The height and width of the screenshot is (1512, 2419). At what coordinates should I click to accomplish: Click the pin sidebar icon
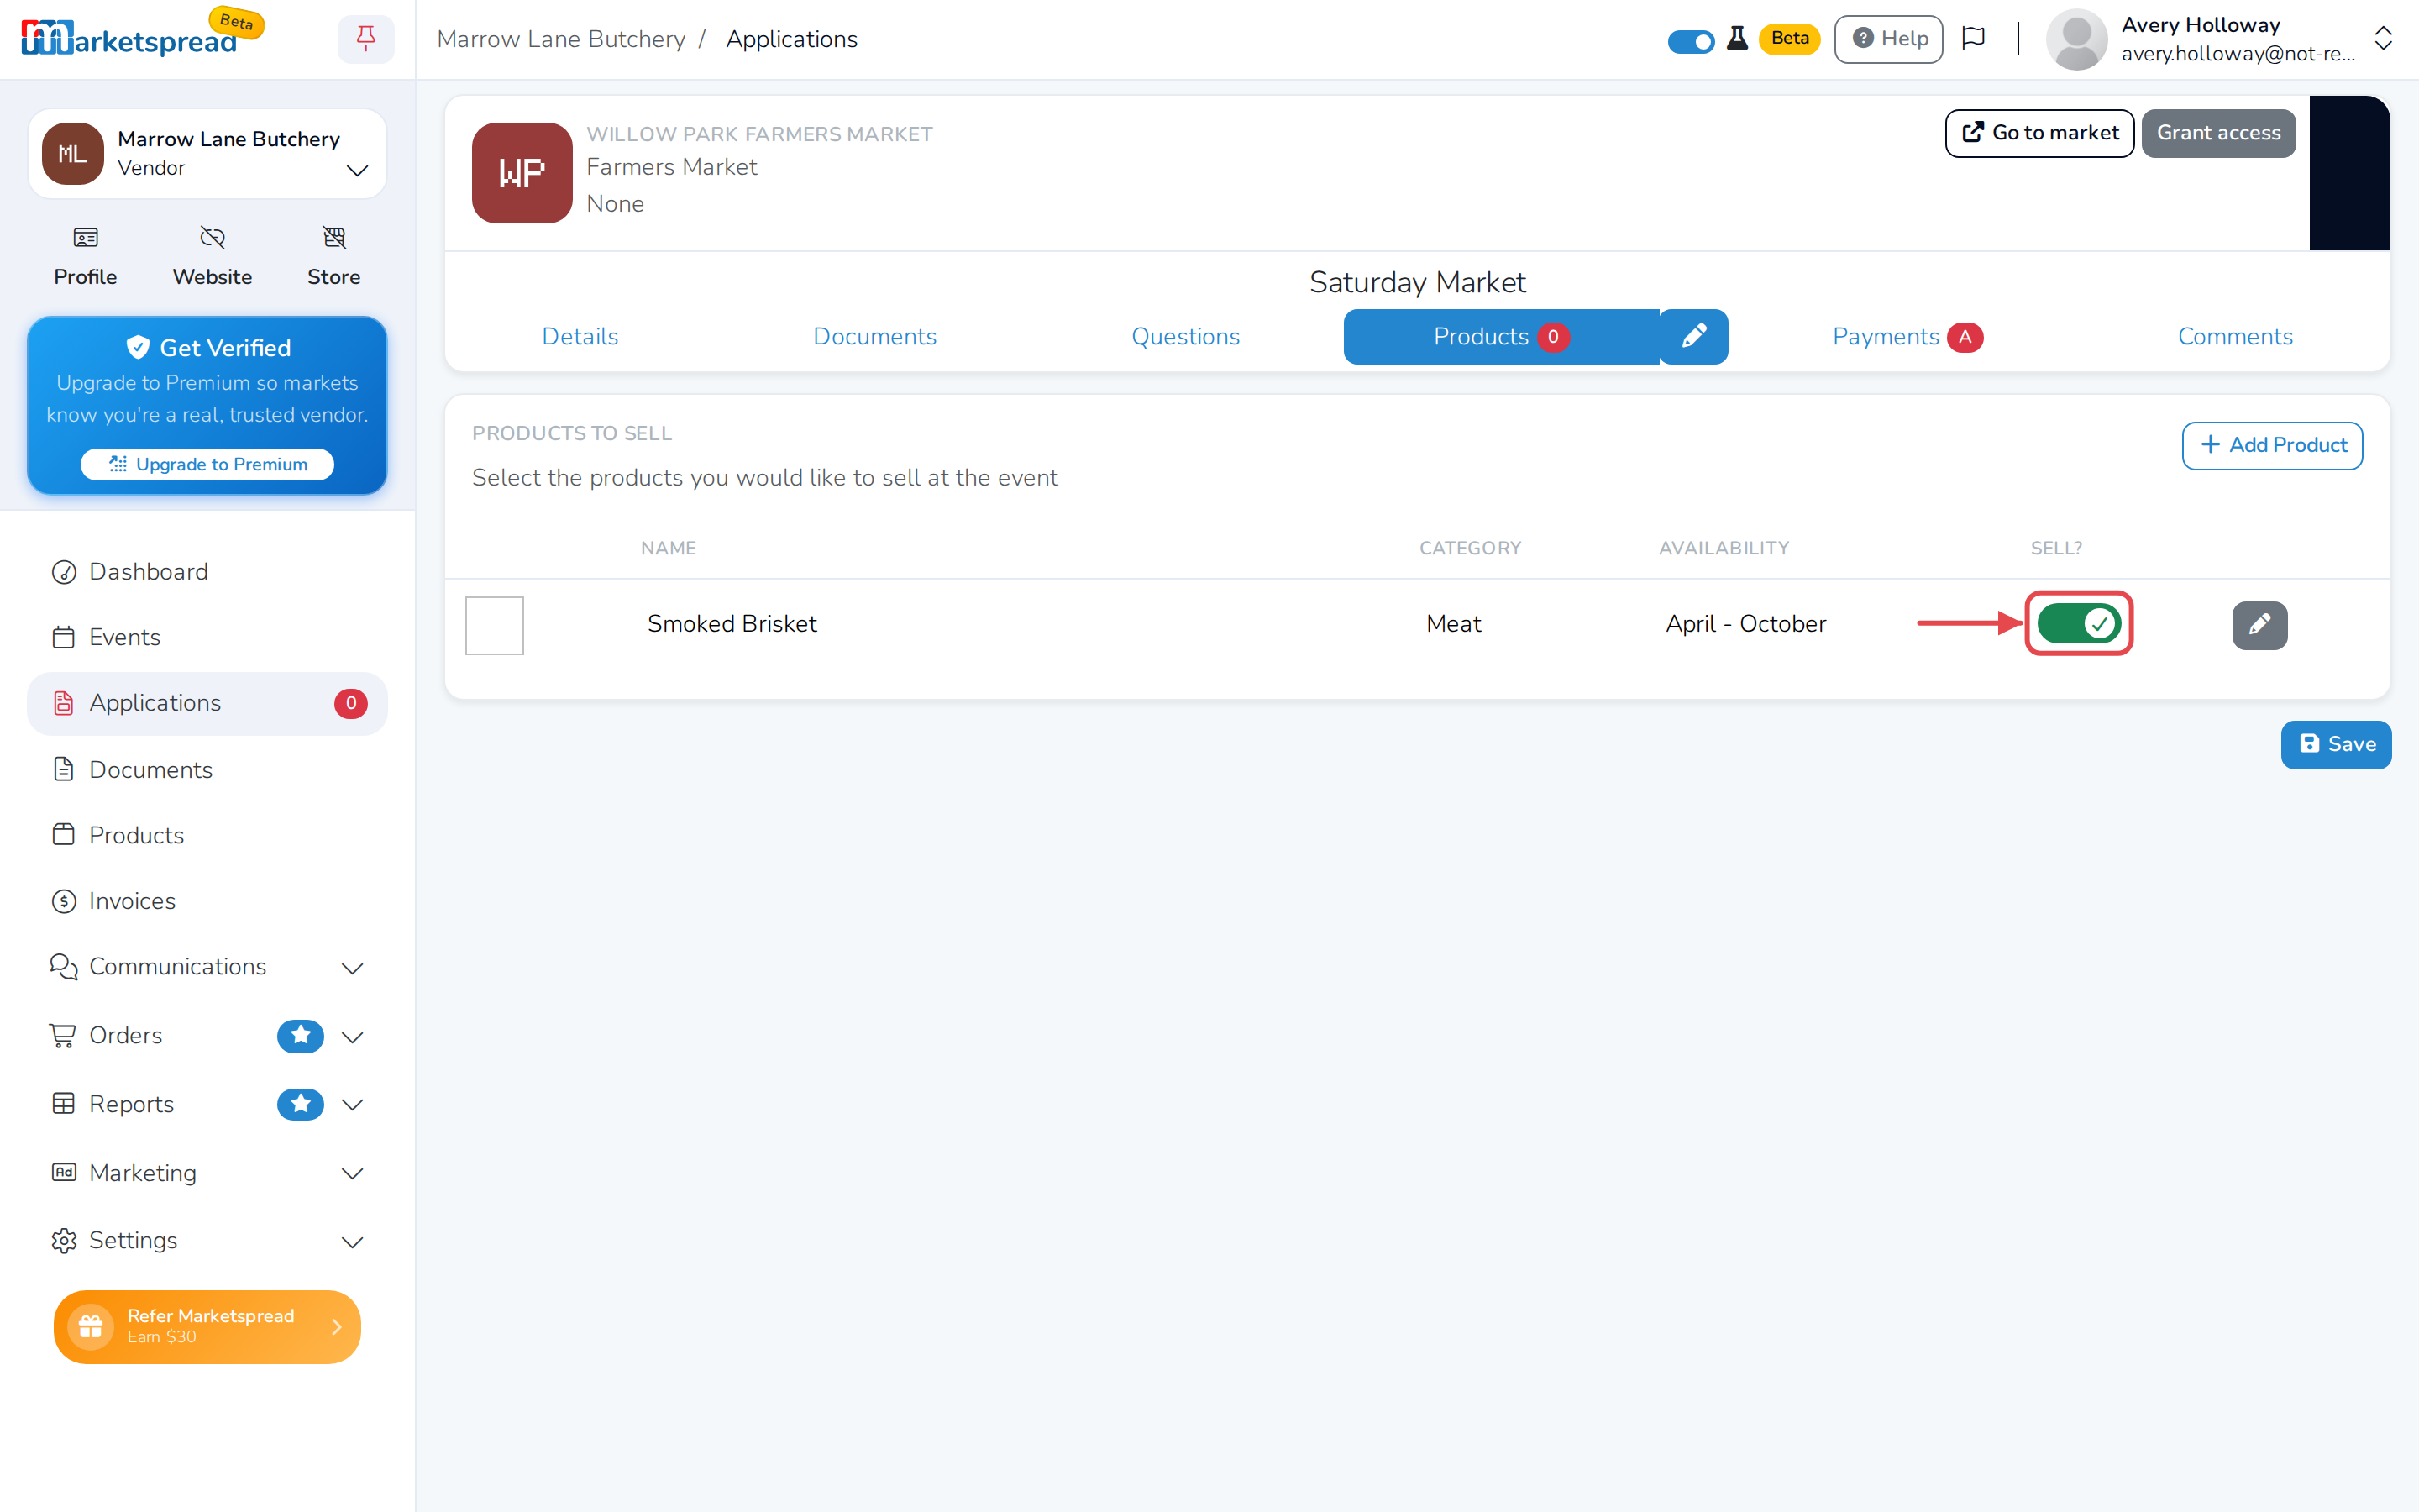366,39
